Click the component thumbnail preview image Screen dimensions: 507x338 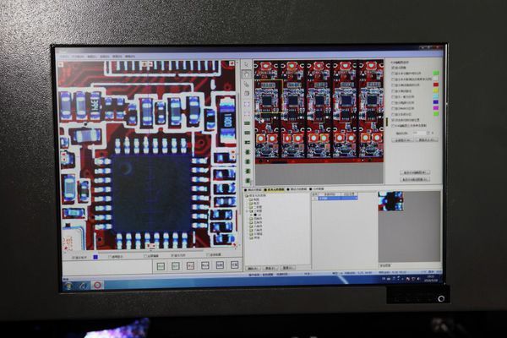click(x=390, y=202)
